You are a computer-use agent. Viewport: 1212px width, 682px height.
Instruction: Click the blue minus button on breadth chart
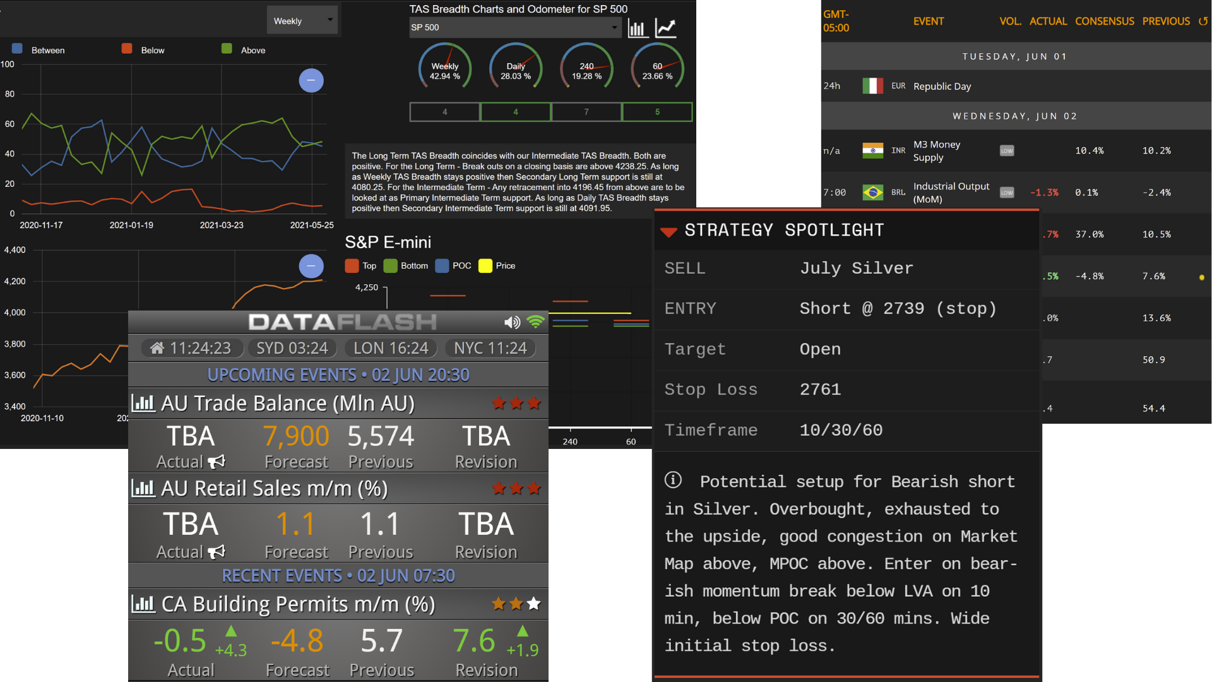pyautogui.click(x=311, y=80)
